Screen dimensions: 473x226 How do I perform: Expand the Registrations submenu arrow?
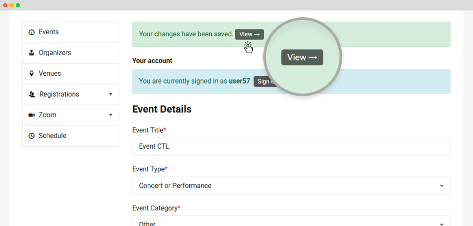point(110,95)
